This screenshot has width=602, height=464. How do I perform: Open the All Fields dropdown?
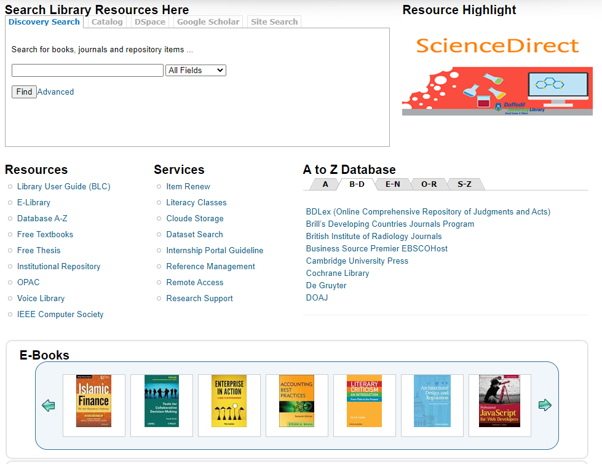pyautogui.click(x=196, y=70)
